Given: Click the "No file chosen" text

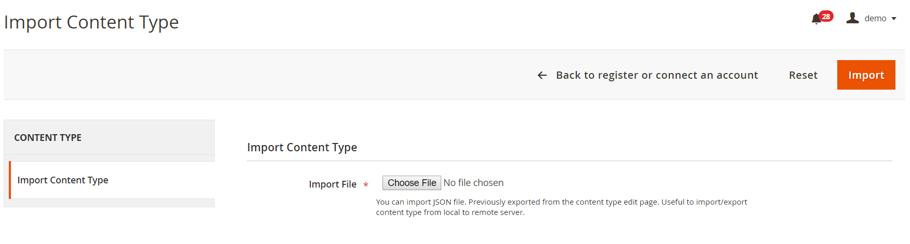Looking at the screenshot, I should click(473, 183).
